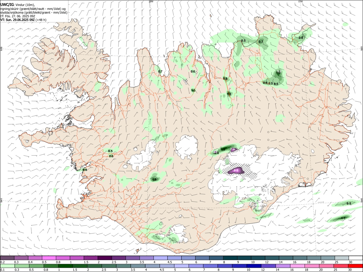Screen dimensions: 363x272
Task: Click the '0.2' label in the upper legend row
Action: [3, 262]
